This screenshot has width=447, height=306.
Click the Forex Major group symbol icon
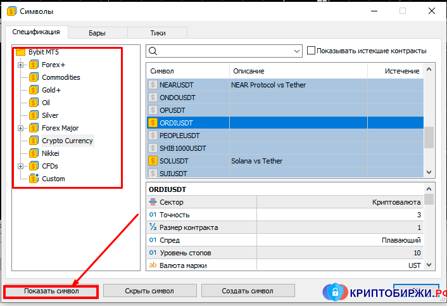(34, 128)
